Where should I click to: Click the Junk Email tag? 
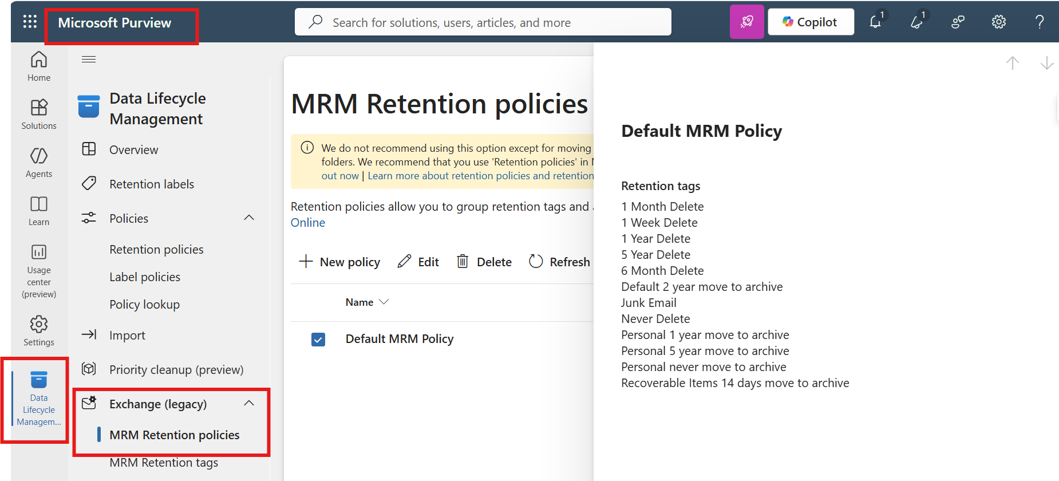point(649,303)
